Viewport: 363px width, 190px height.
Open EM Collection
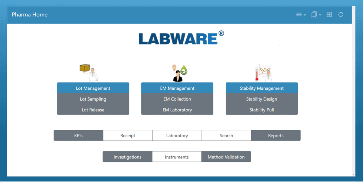(177, 99)
